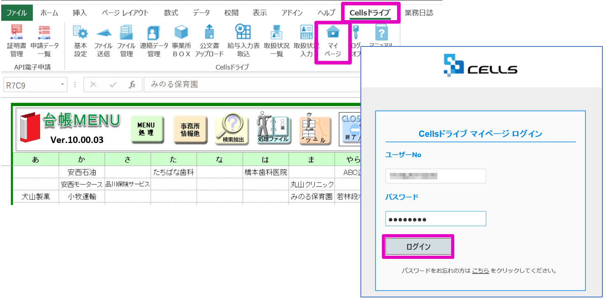Expand the name box dropdown arrow
The width and height of the screenshot is (611, 304).
point(63,85)
